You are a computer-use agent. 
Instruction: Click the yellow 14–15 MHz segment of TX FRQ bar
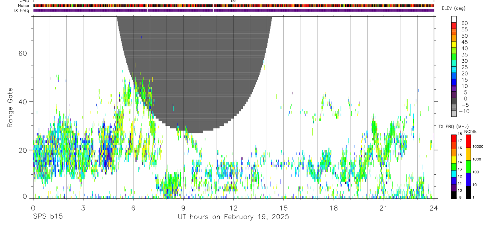(x=454, y=159)
